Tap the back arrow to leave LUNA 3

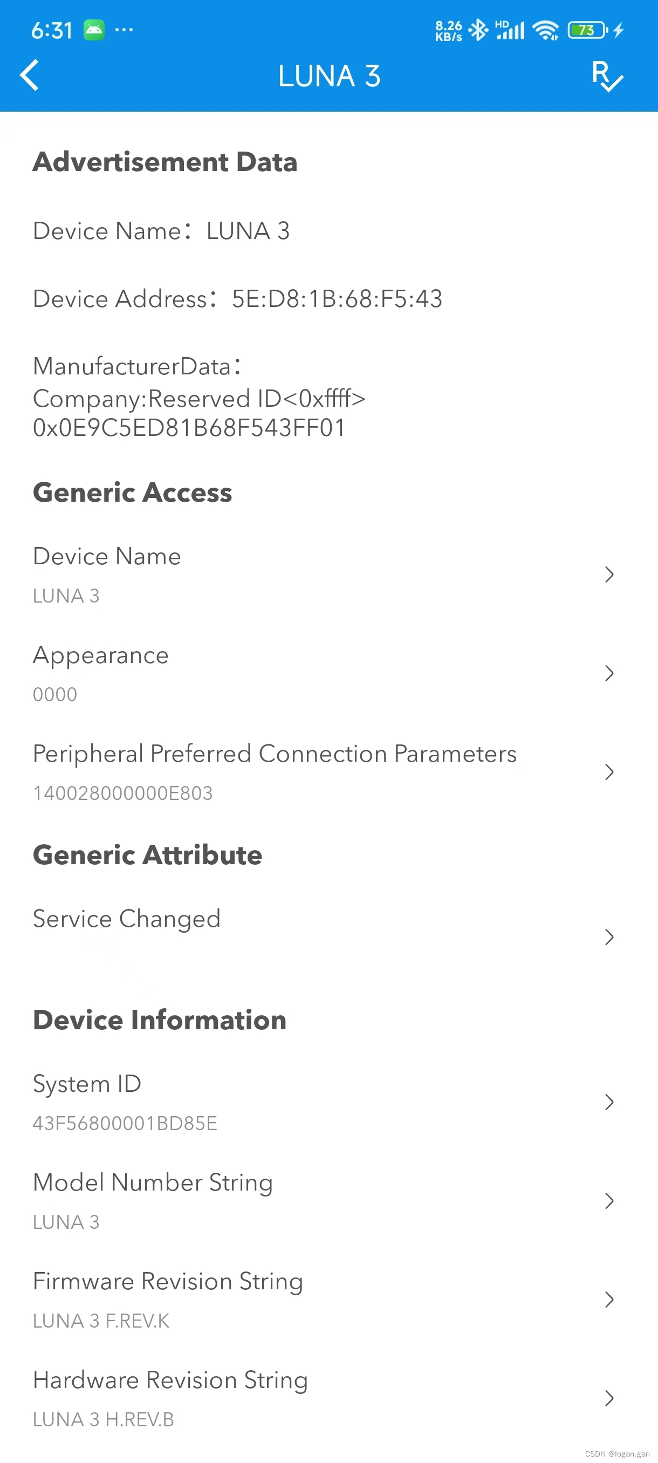[x=30, y=75]
